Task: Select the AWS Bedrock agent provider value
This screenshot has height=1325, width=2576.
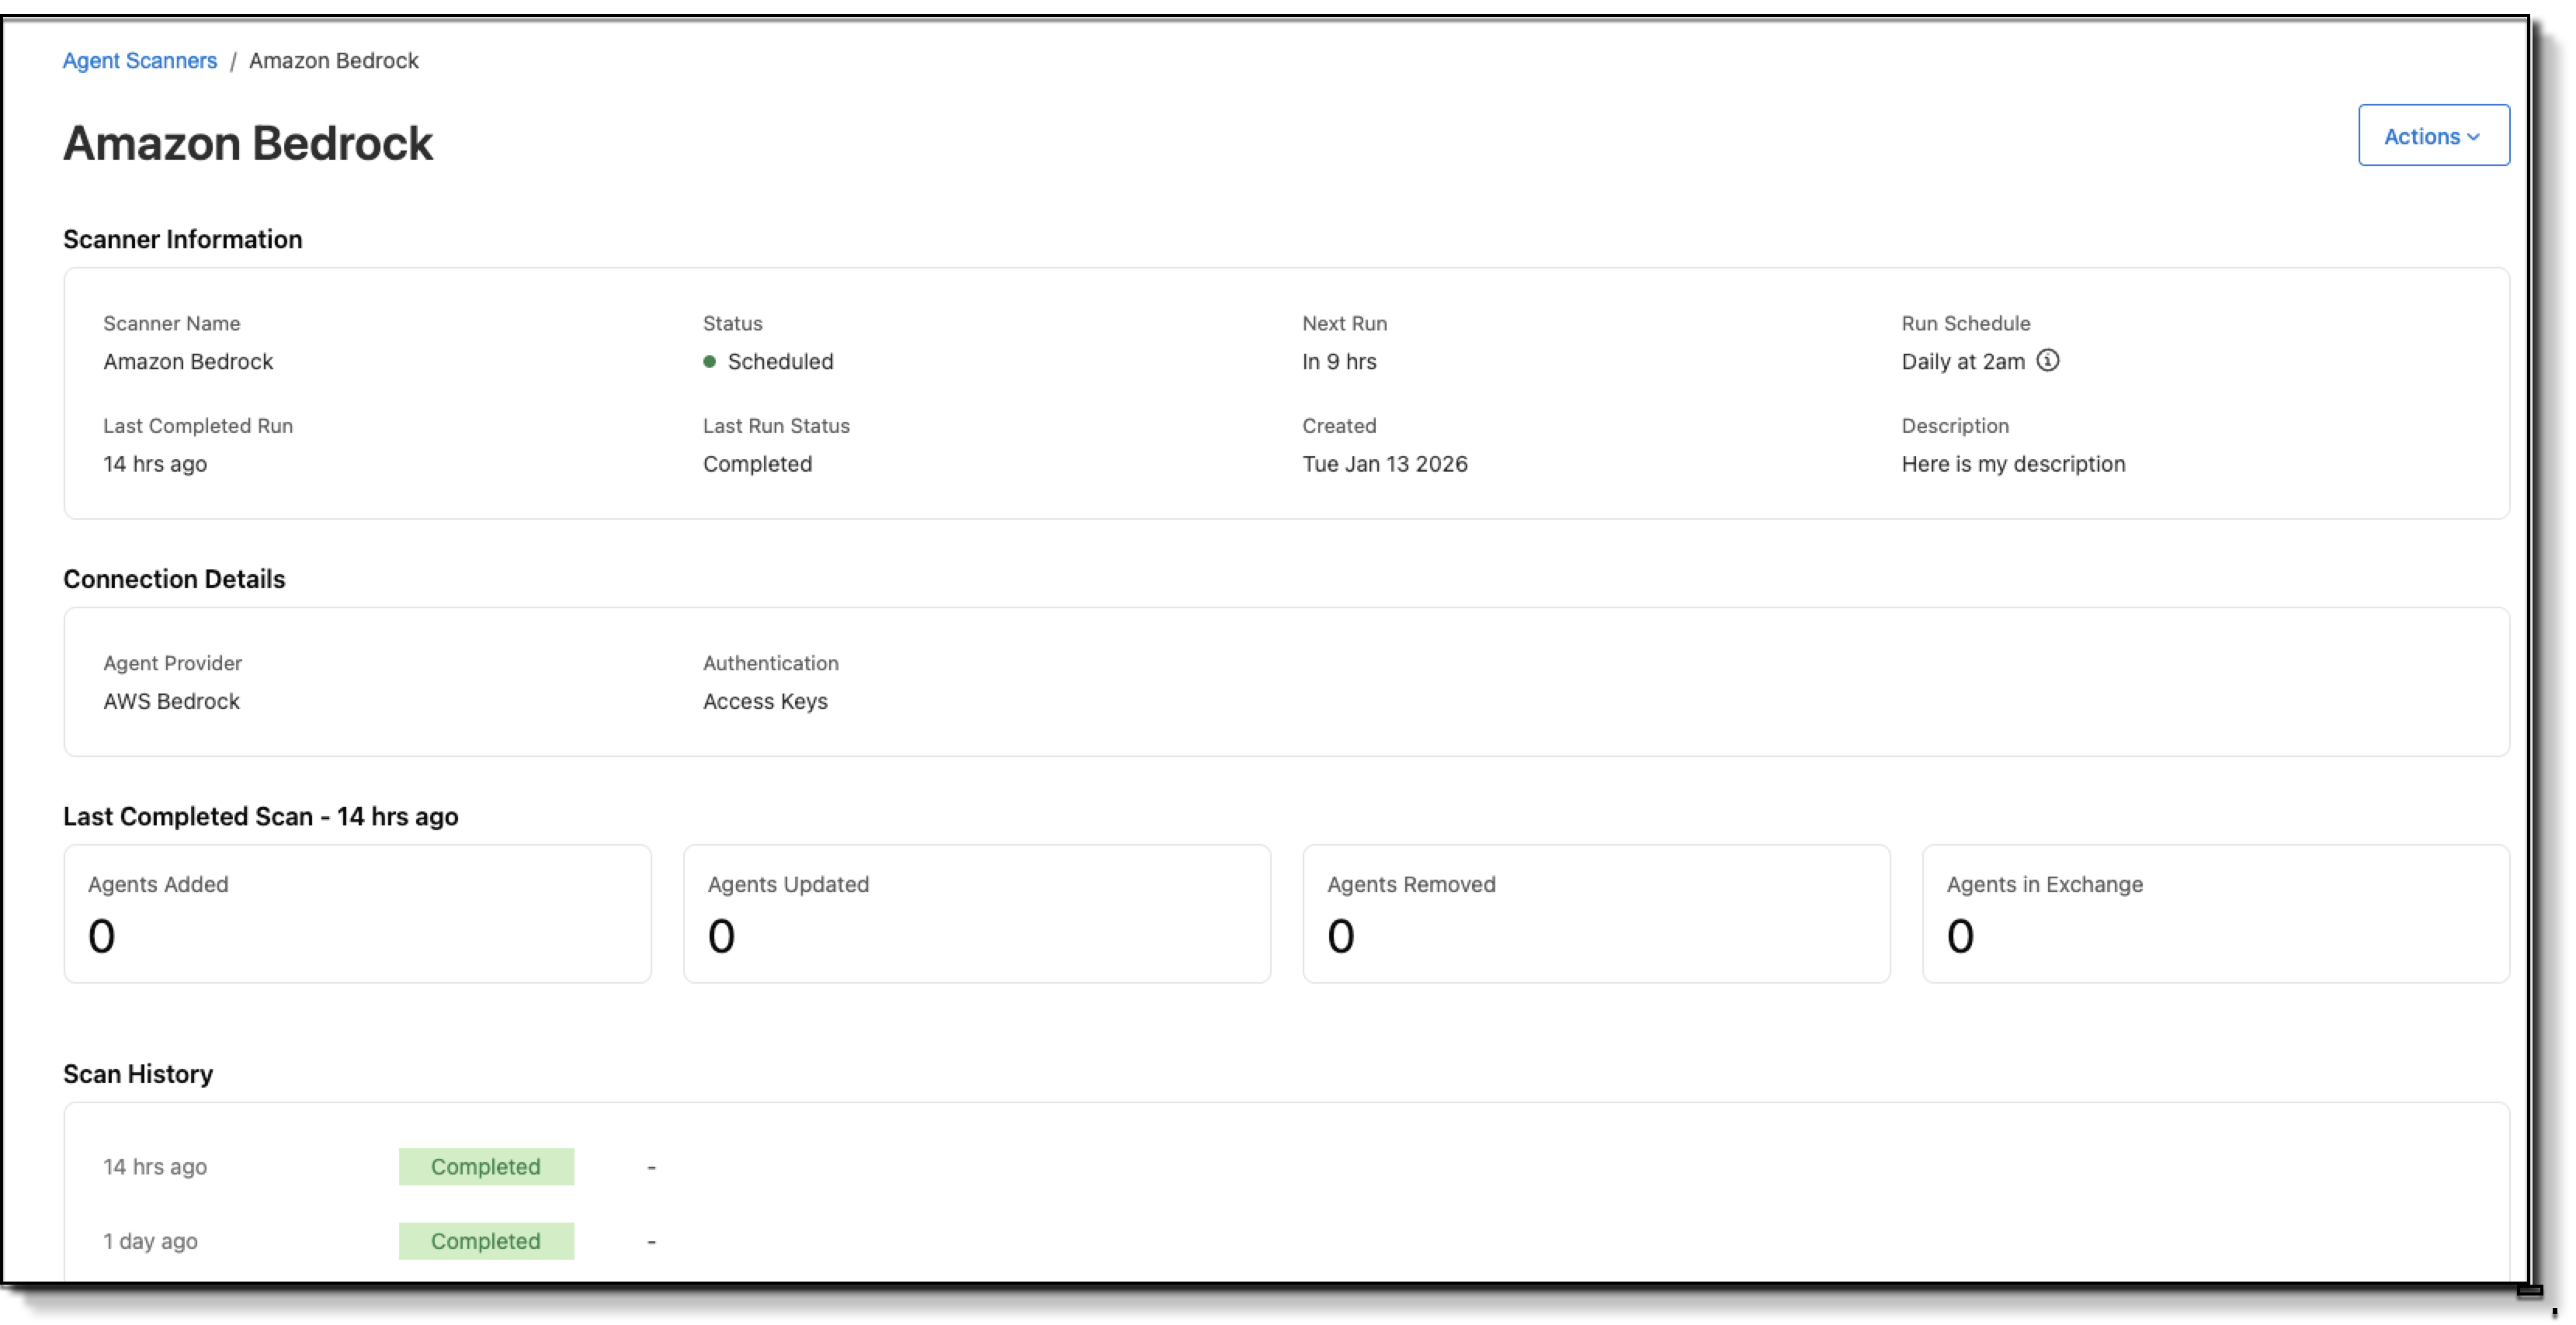Action: [171, 701]
